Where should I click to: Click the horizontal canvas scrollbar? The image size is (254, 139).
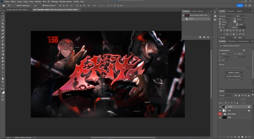[x=123, y=138]
